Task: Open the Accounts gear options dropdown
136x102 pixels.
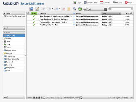Action: pos(5,28)
